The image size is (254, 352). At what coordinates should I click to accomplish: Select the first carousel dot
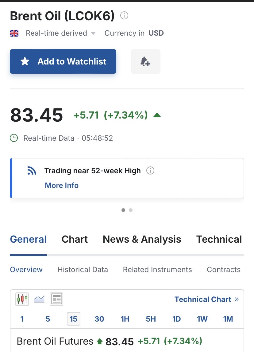123,210
